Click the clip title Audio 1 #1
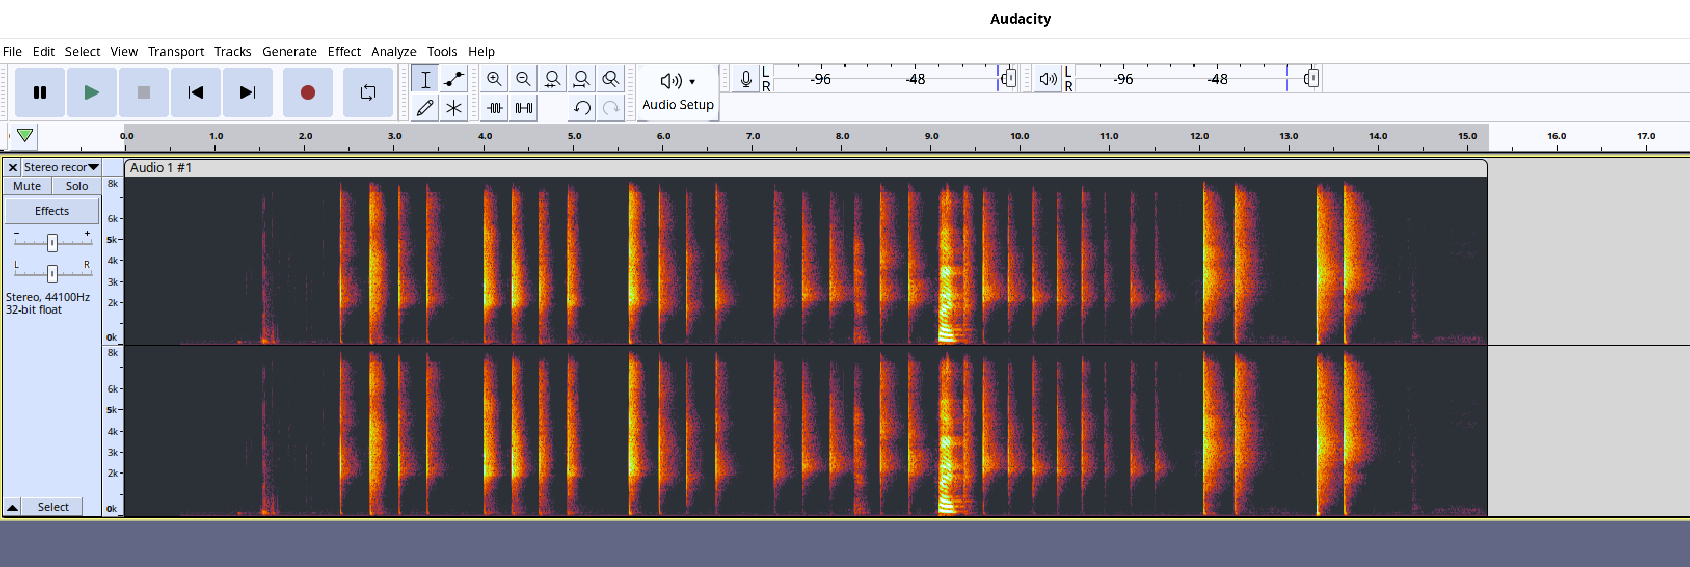 pos(160,168)
